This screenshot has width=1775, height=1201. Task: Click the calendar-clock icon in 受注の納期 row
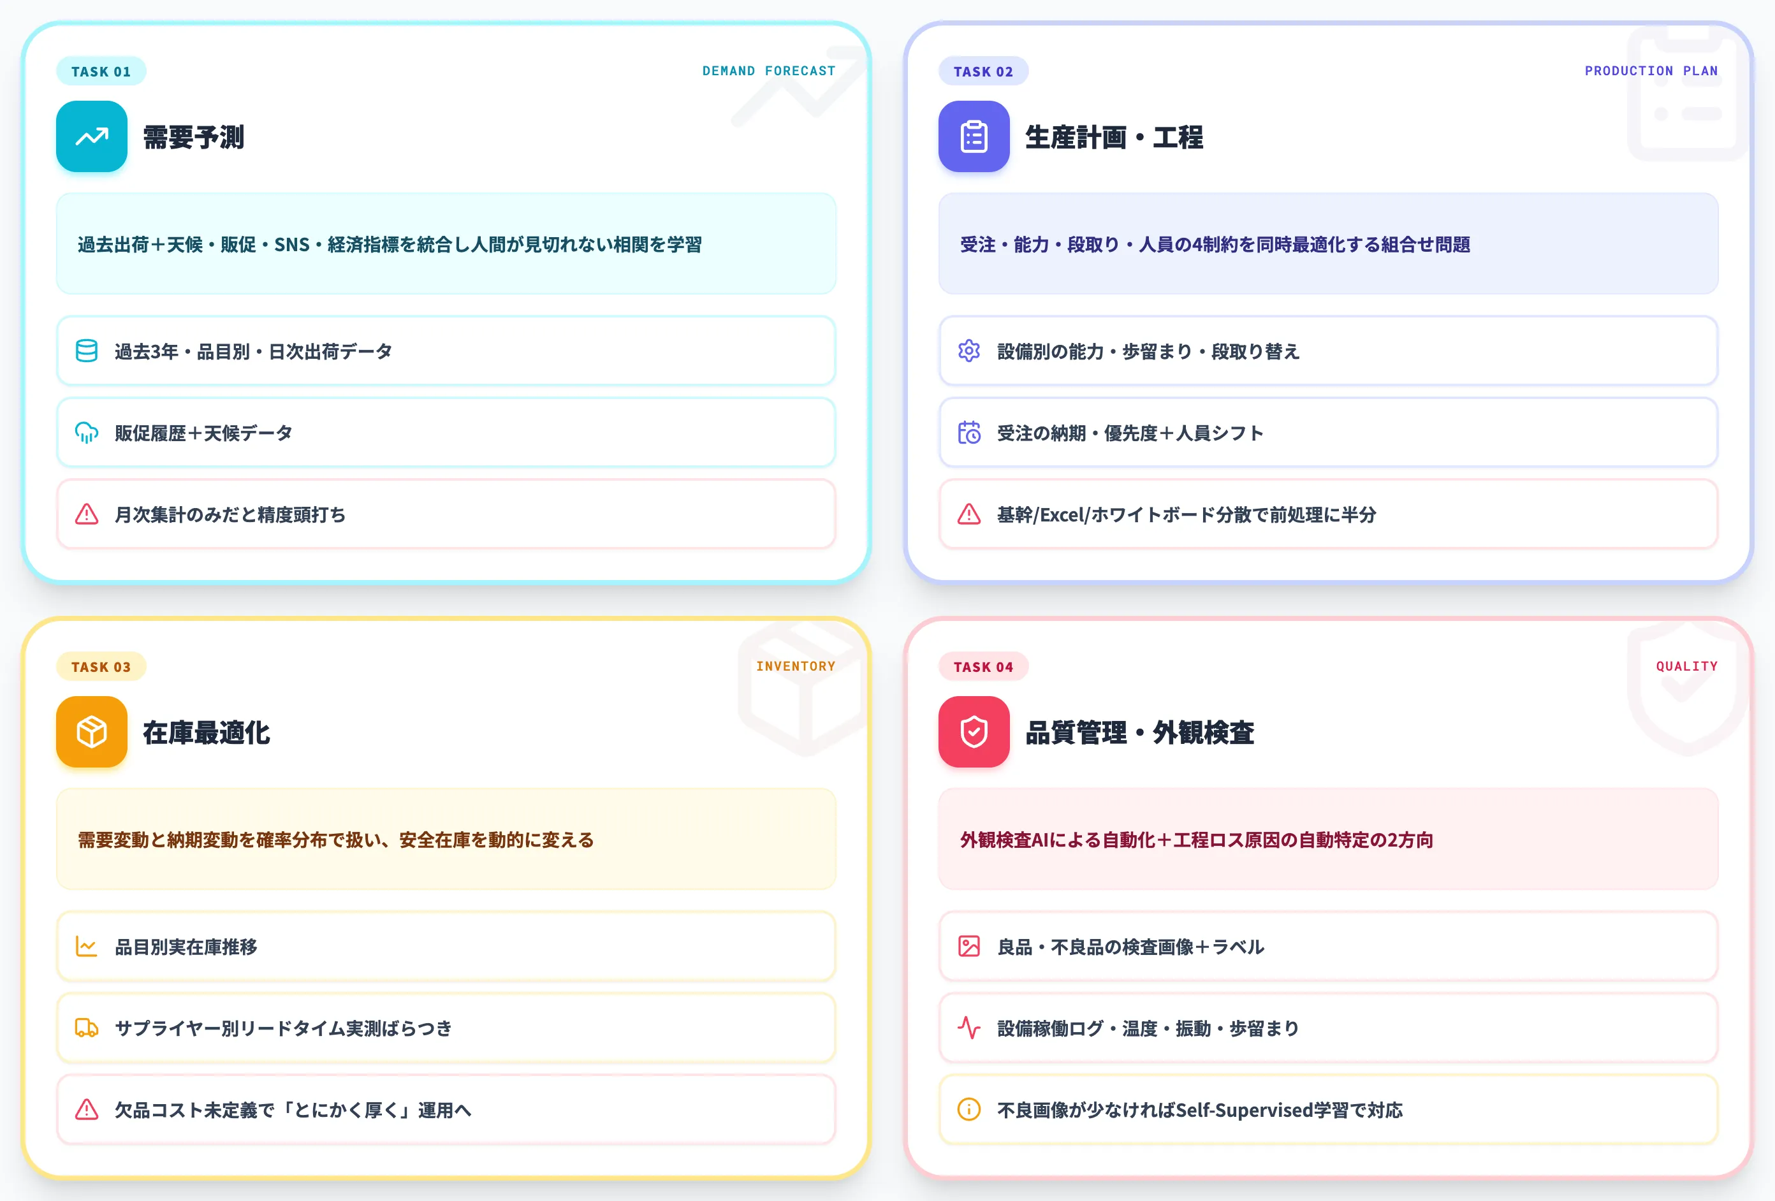coord(968,432)
